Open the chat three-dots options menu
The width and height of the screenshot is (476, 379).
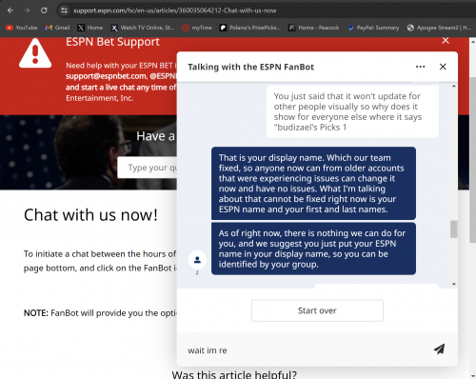click(x=420, y=67)
